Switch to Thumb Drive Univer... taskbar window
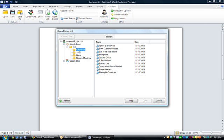This screenshot has width=224, height=140. [x=44, y=138]
